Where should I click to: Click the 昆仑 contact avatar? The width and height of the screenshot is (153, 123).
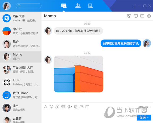[7, 44]
